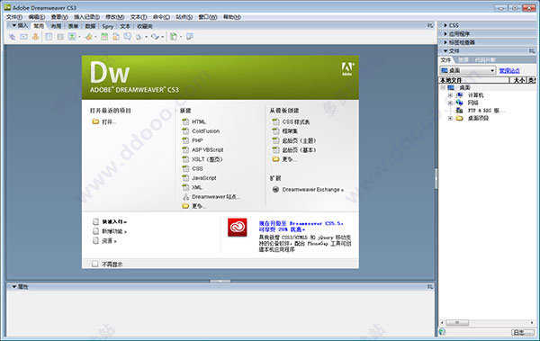Switch to the 表单 insert tab
The height and width of the screenshot is (341, 540).
[x=73, y=26]
